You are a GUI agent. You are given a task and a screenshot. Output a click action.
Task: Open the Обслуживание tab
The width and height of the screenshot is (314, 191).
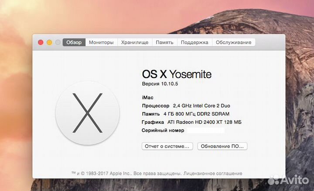pyautogui.click(x=233, y=42)
